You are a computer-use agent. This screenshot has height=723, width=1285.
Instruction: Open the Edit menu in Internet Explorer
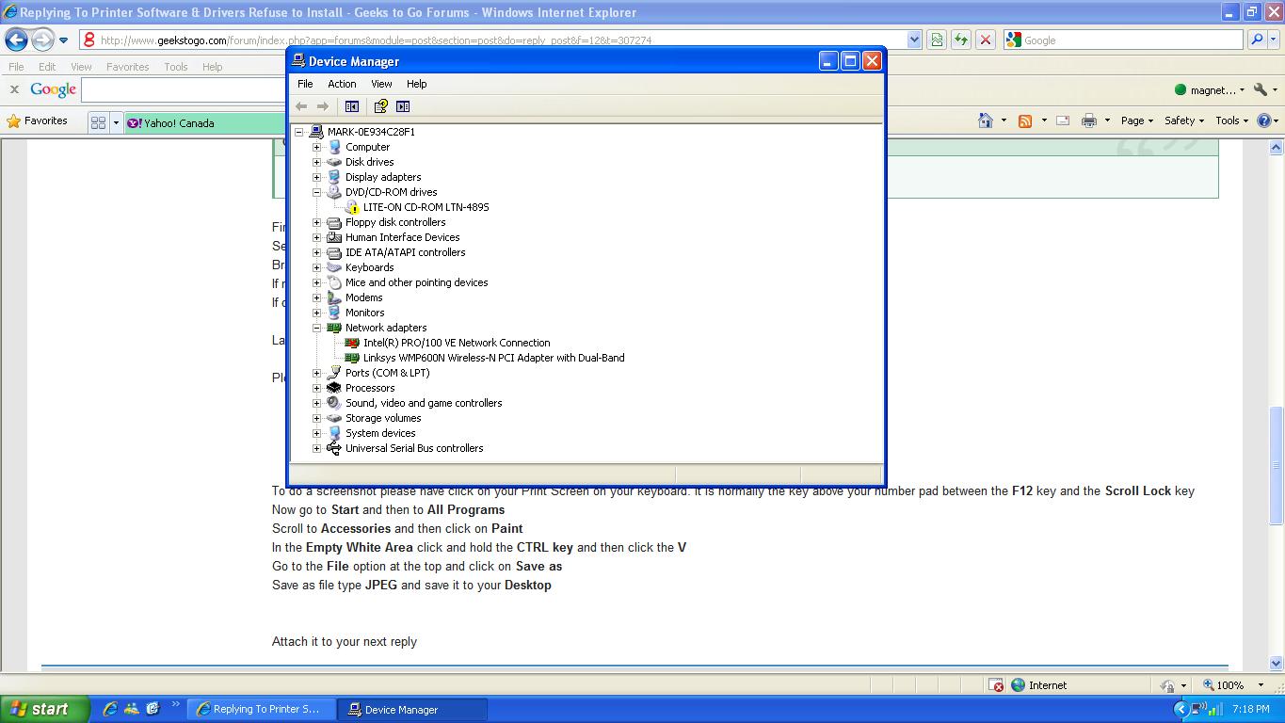tap(46, 67)
